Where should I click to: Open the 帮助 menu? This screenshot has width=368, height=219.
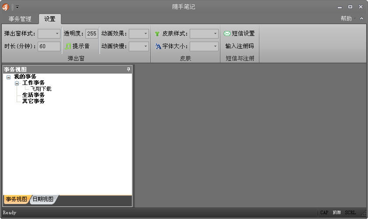pos(346,18)
